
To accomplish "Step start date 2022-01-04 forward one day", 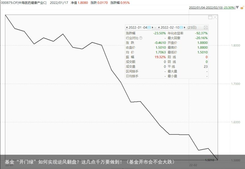I will click(x=153, y=28).
